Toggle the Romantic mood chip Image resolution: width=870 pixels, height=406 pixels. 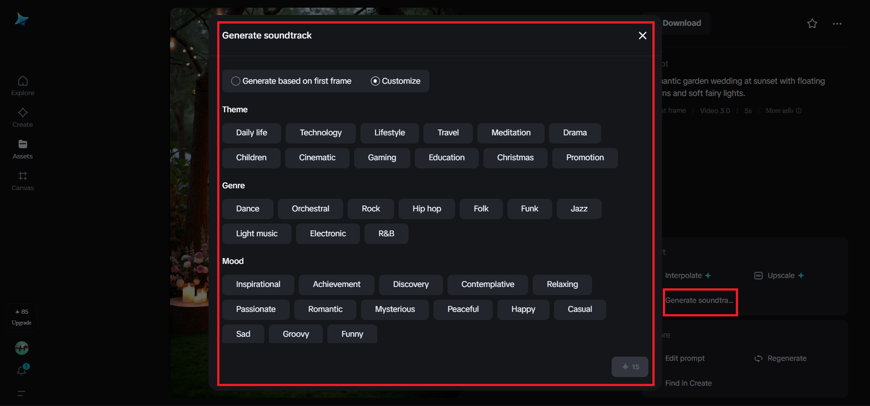[x=325, y=310]
